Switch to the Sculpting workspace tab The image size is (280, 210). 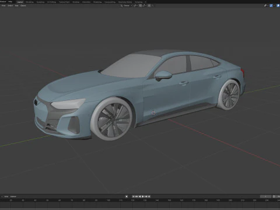40,2
